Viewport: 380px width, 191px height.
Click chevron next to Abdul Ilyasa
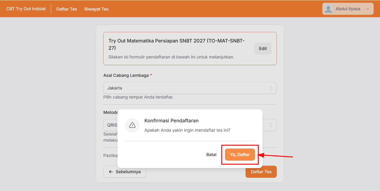point(368,9)
